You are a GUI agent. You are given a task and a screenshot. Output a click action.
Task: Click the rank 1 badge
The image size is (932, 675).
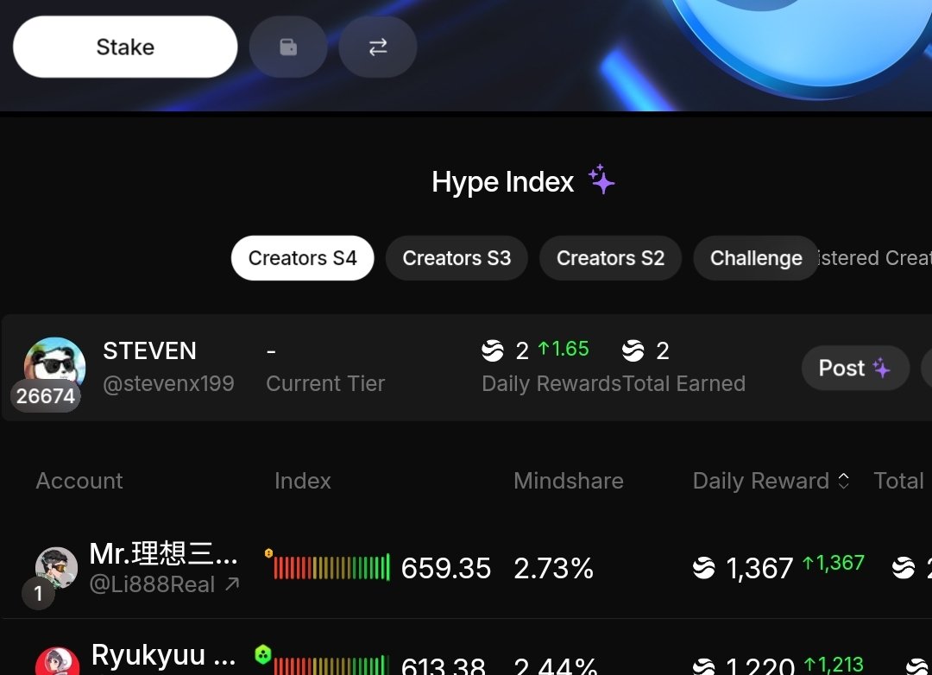click(x=38, y=593)
